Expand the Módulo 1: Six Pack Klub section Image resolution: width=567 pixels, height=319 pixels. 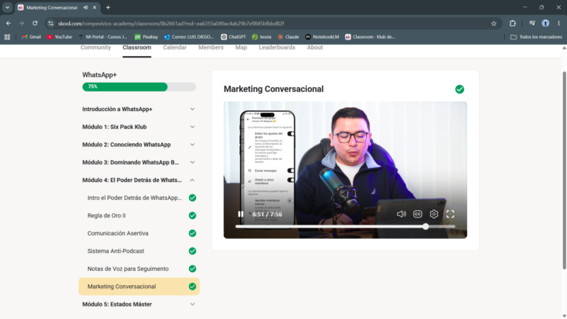139,127
